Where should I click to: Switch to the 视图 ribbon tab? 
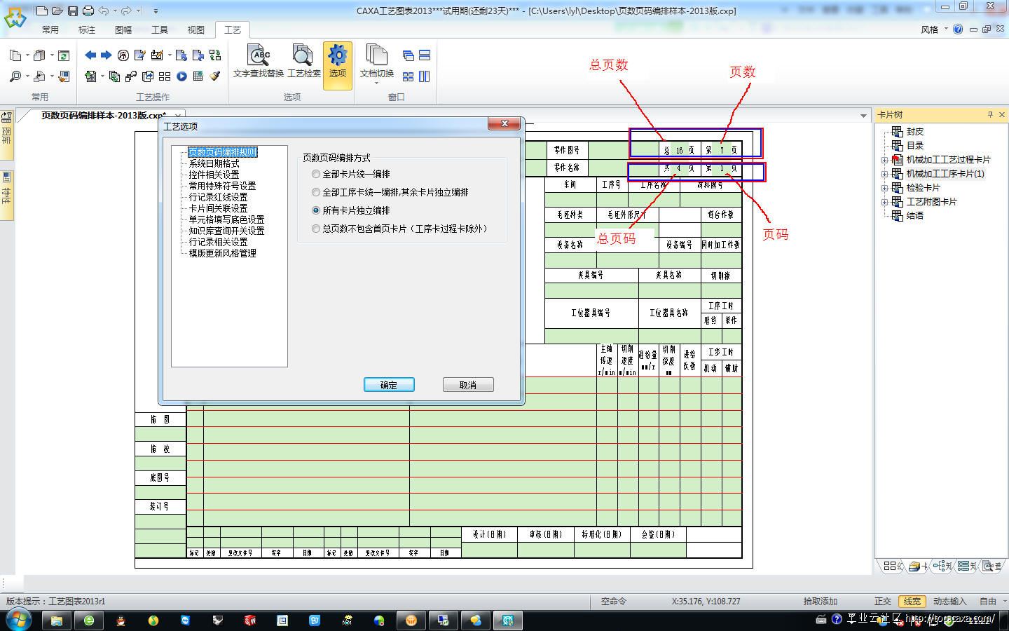coord(195,29)
